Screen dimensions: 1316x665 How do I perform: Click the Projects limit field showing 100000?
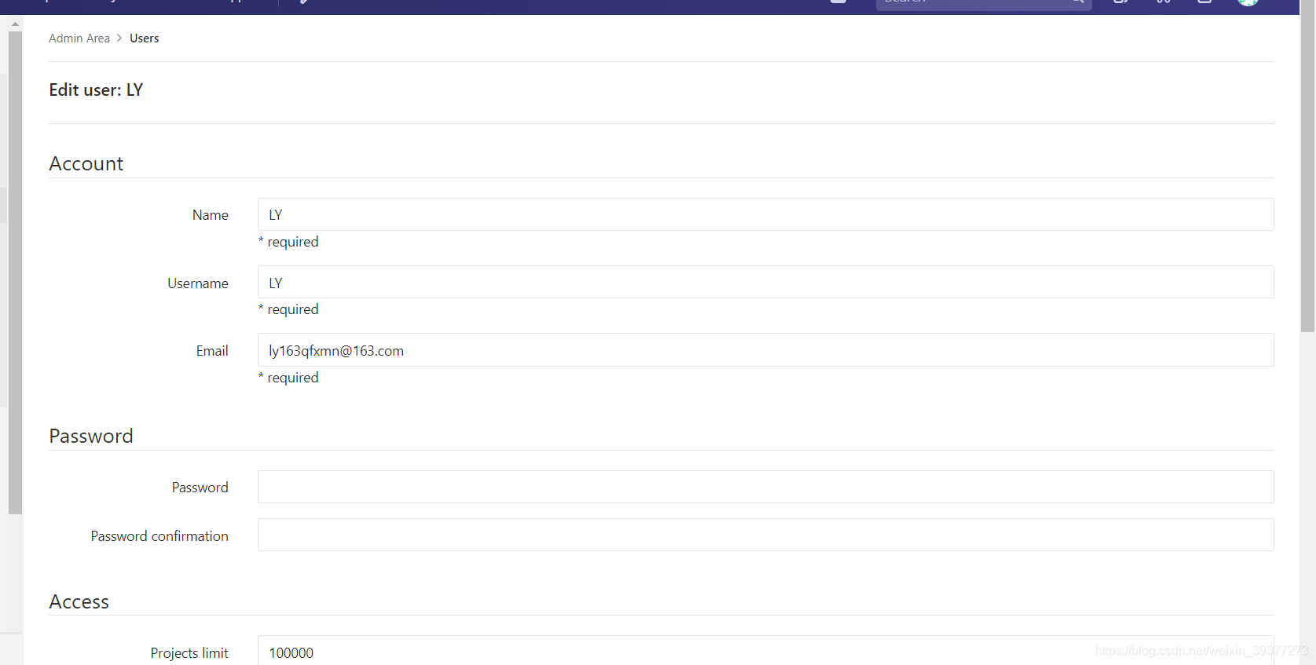coord(765,651)
